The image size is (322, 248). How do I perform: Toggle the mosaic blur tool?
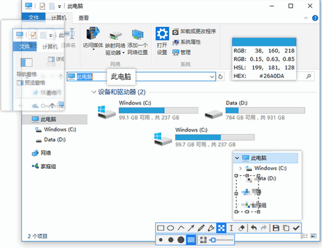(x=221, y=228)
